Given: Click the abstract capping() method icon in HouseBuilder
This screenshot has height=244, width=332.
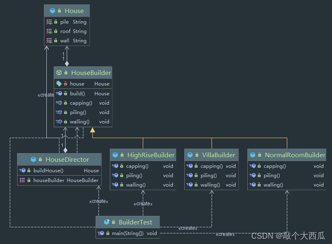Looking at the screenshot, I should click(59, 103).
